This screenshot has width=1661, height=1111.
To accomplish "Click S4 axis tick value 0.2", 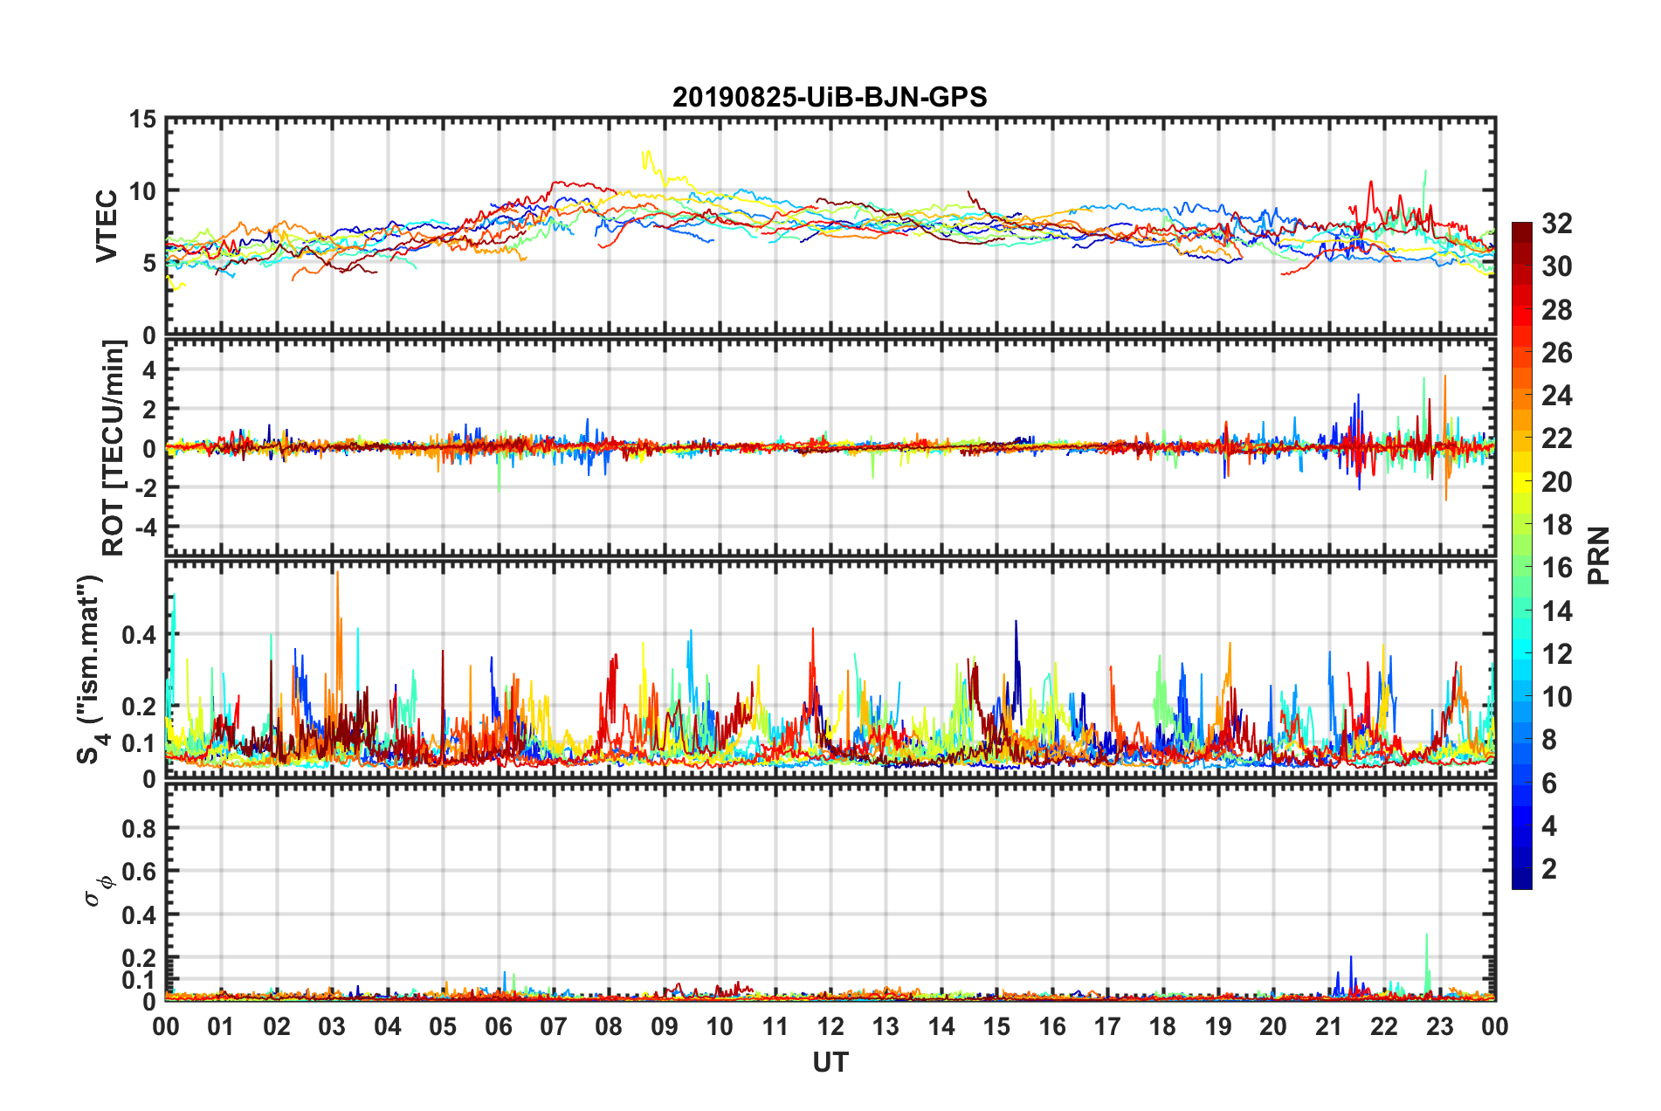I will tap(139, 707).
